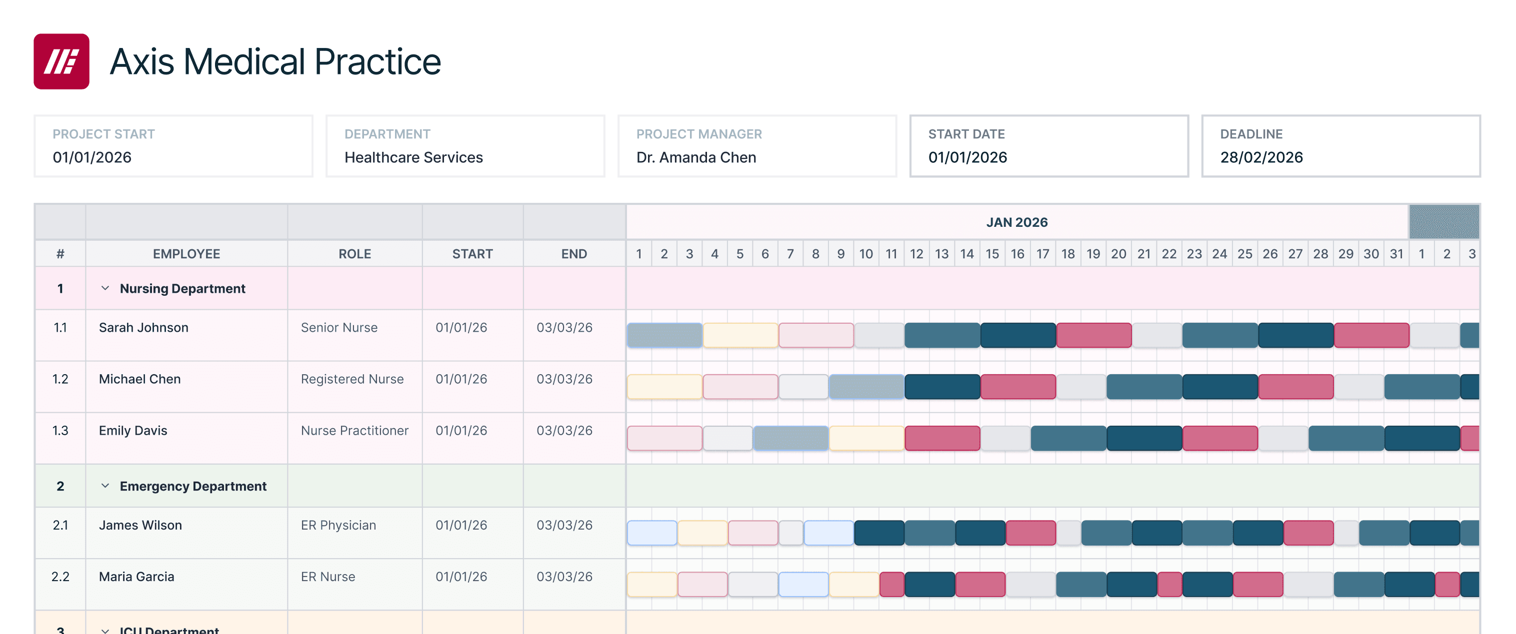Click row number 2.1

tap(60, 525)
